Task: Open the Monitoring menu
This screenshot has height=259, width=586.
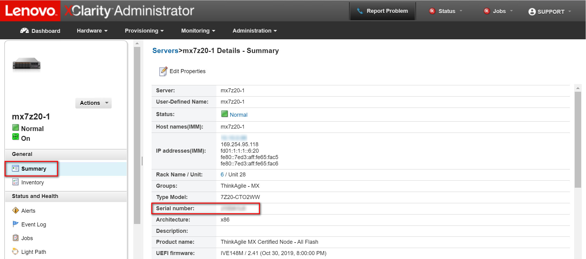Action: (x=198, y=31)
